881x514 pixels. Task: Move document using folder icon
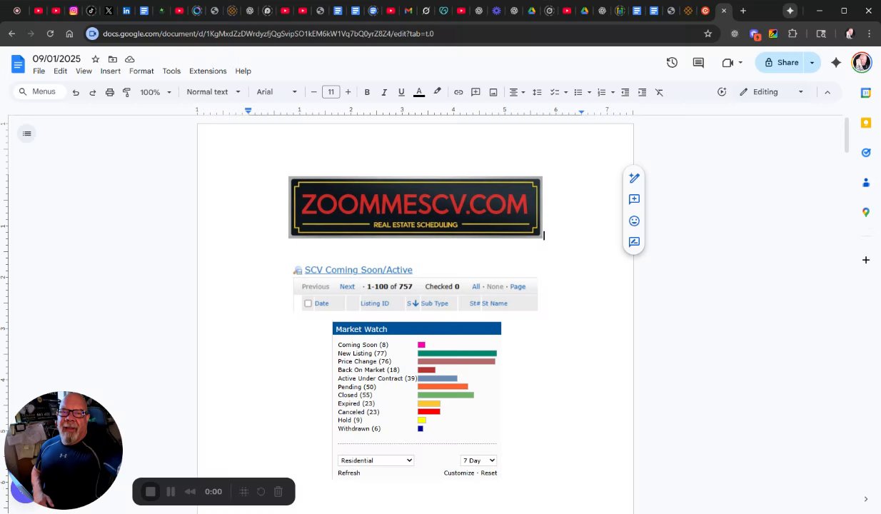pyautogui.click(x=112, y=59)
